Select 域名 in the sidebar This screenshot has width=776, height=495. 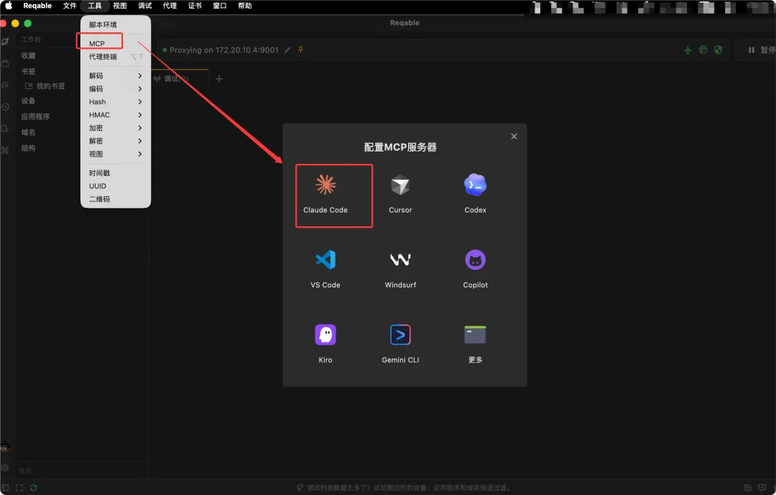(28, 132)
